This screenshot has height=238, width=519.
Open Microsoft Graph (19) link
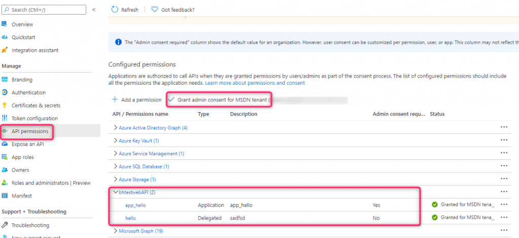pos(141,231)
